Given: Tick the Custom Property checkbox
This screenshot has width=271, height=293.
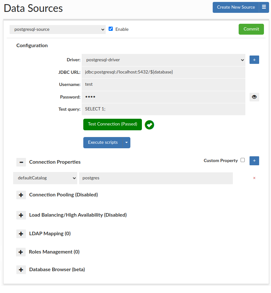Looking at the screenshot, I should coord(242,160).
